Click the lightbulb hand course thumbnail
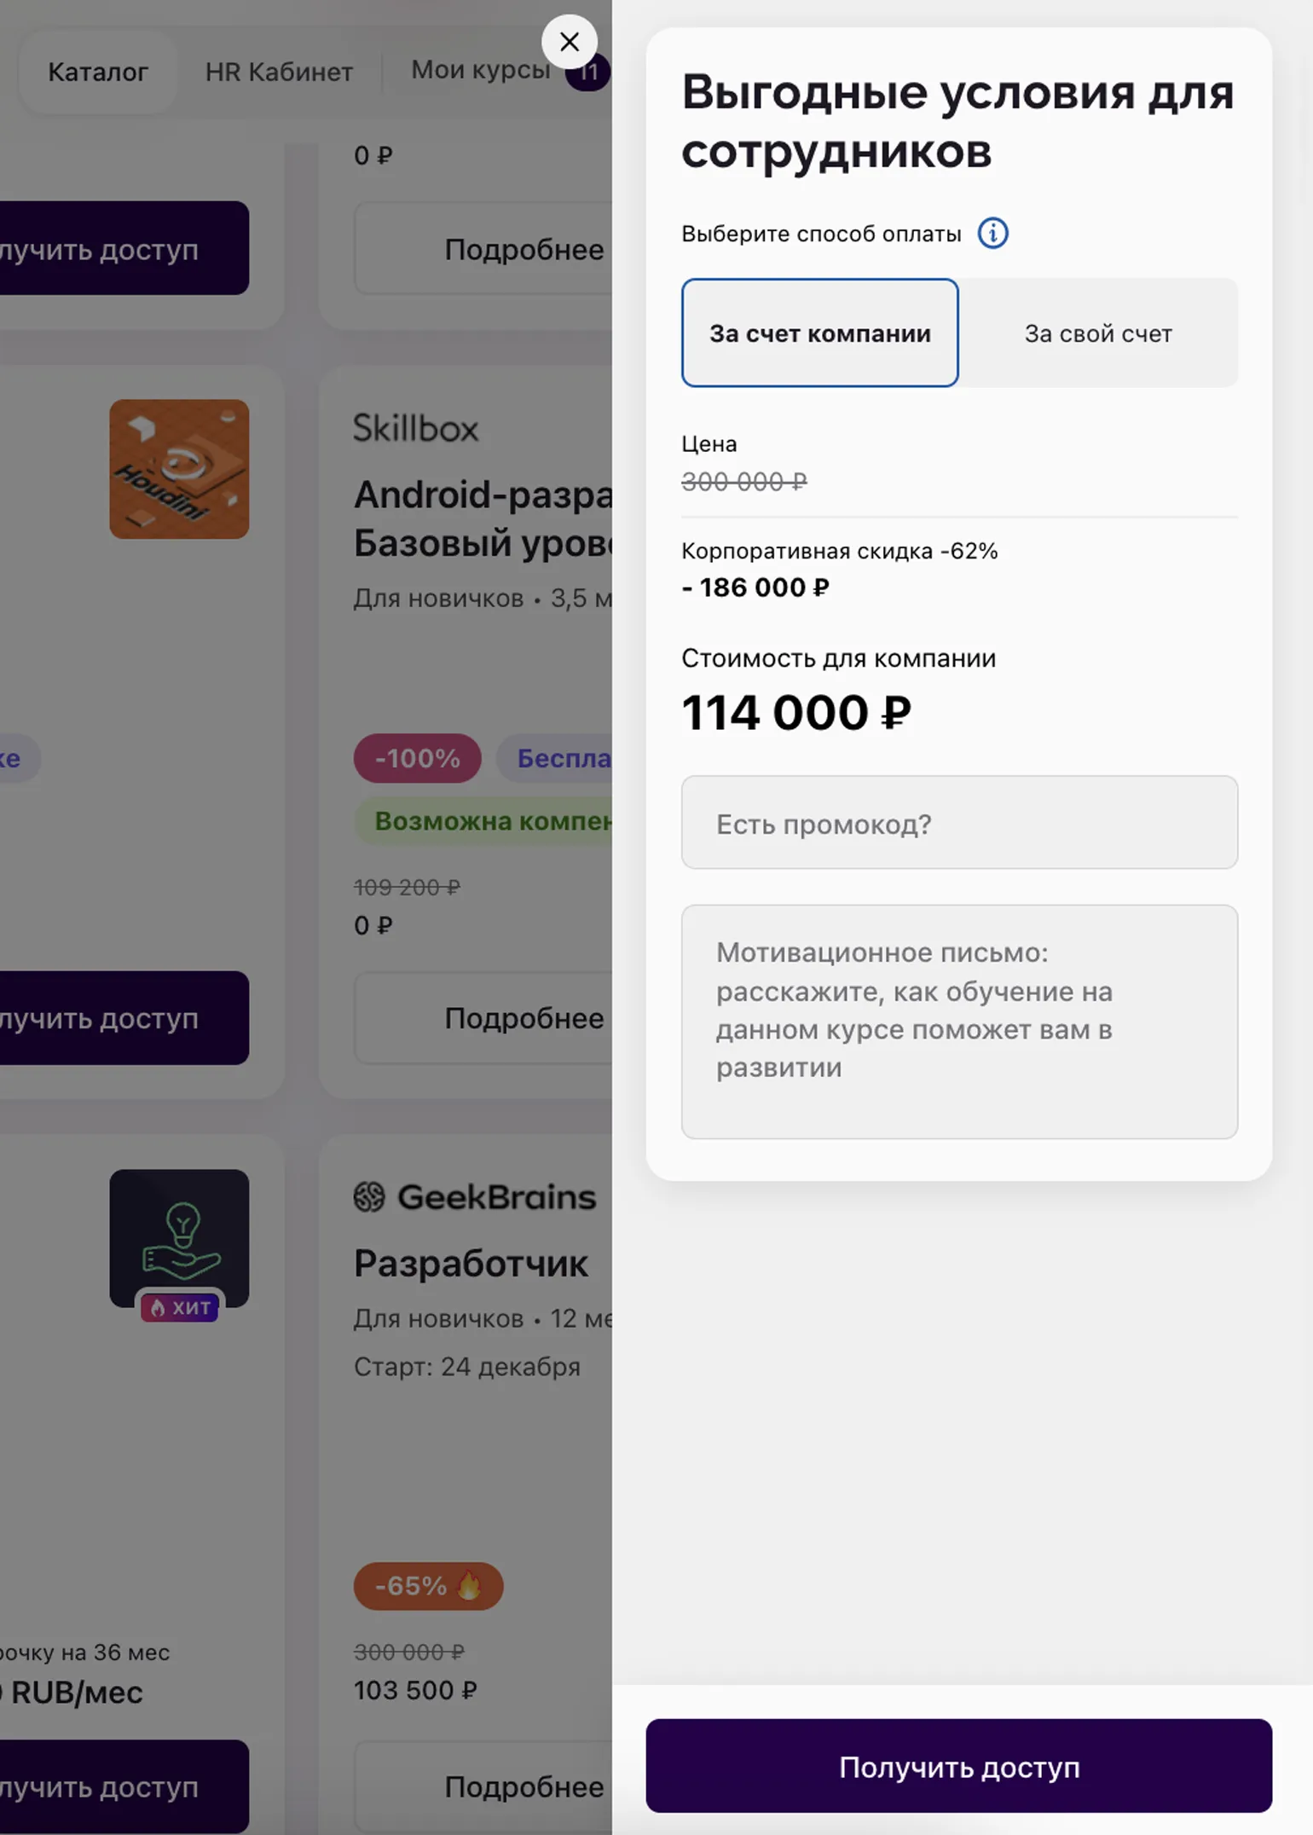1313x1835 pixels. click(x=179, y=1236)
